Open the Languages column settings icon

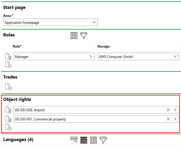(x=94, y=140)
